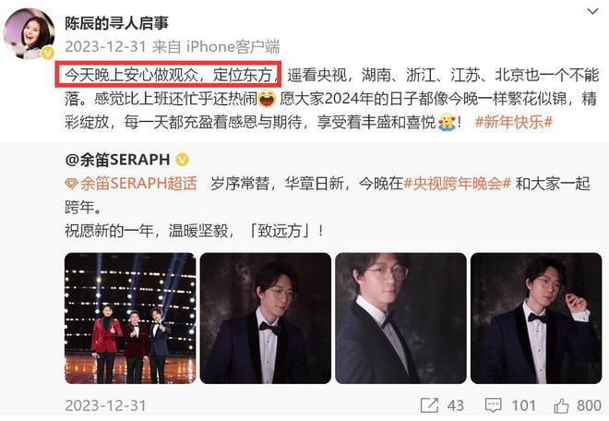Click the reposted post date at bottom
609x421 pixels.
(x=105, y=406)
